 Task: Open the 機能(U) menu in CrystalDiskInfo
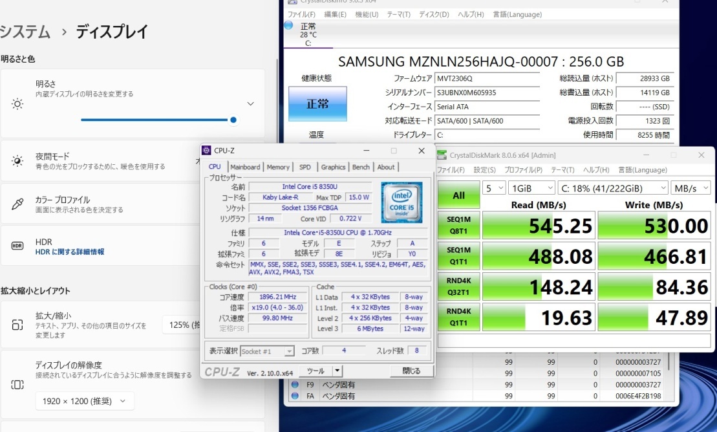pos(367,15)
